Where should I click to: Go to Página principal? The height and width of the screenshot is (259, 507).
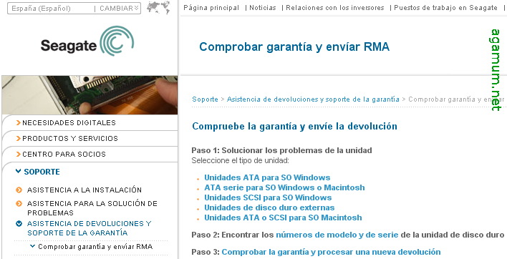pyautogui.click(x=211, y=8)
